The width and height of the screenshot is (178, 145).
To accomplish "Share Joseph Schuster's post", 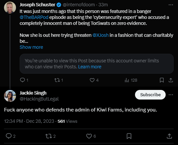I will point(171,80).
